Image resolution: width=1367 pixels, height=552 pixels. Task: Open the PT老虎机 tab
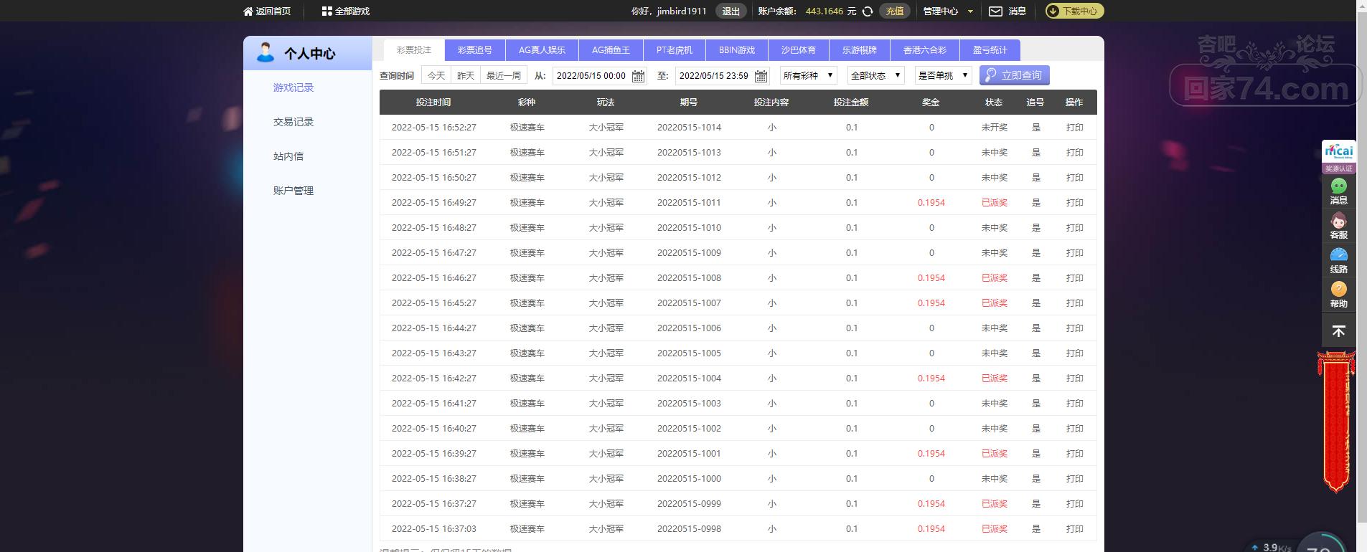pyautogui.click(x=675, y=50)
